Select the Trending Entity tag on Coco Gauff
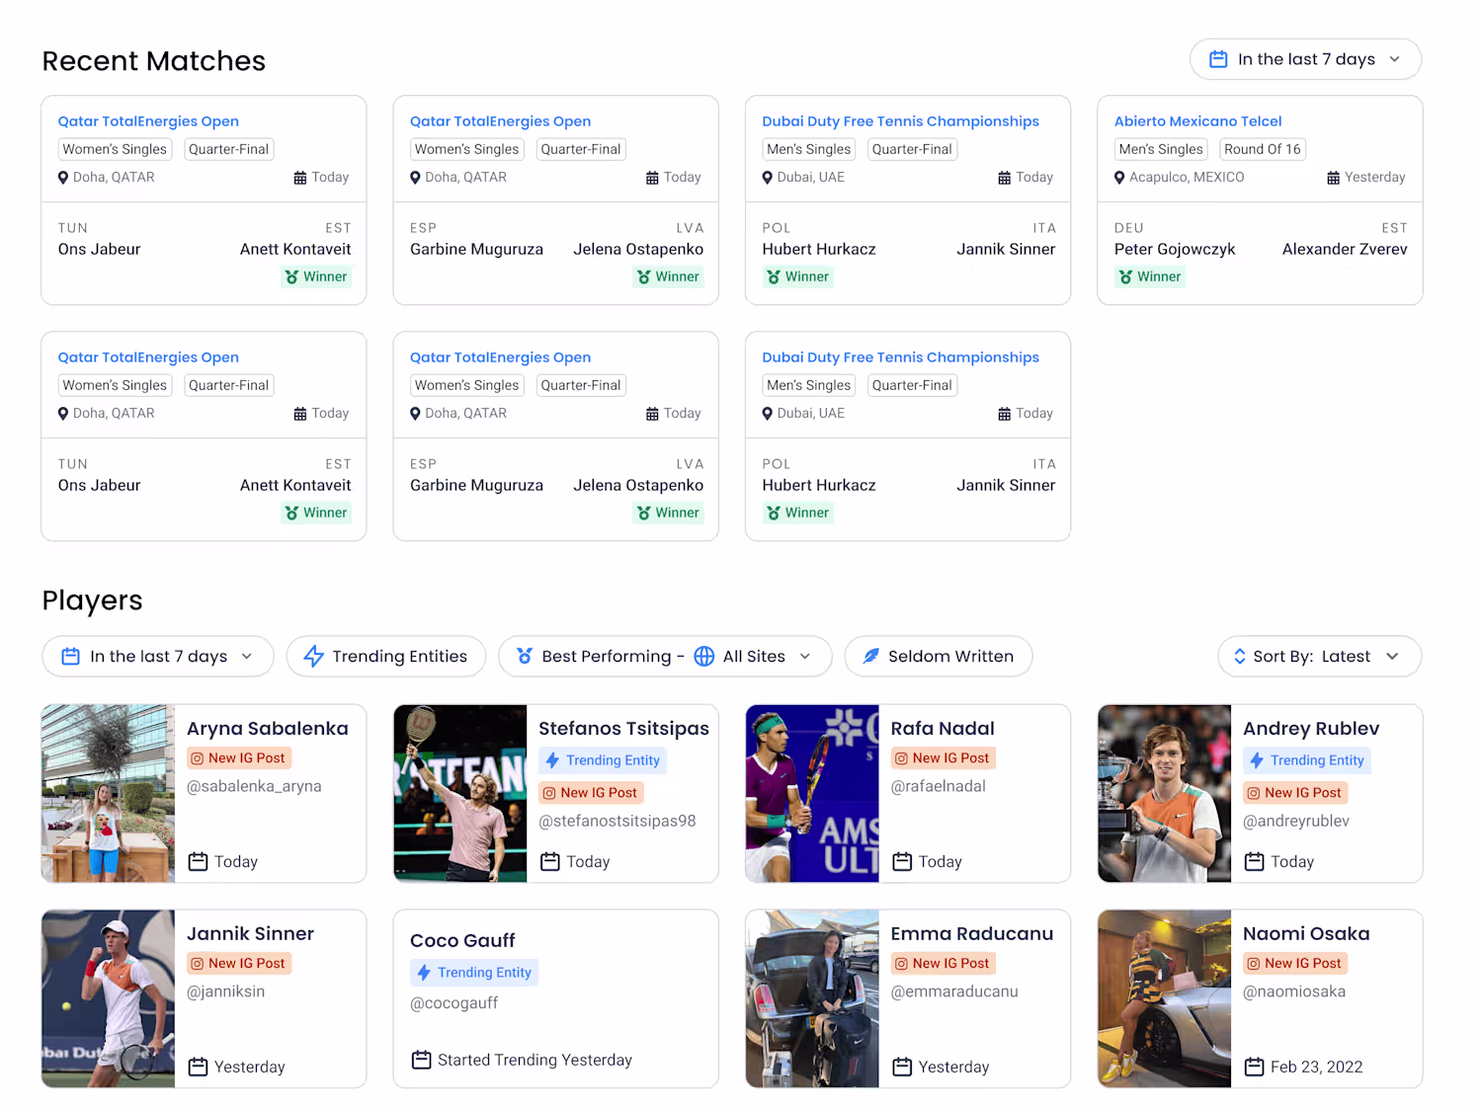1482x1111 pixels. pos(474,973)
